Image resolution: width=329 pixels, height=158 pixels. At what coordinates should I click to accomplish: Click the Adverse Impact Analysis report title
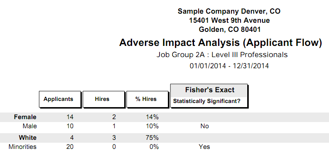[x=221, y=43]
